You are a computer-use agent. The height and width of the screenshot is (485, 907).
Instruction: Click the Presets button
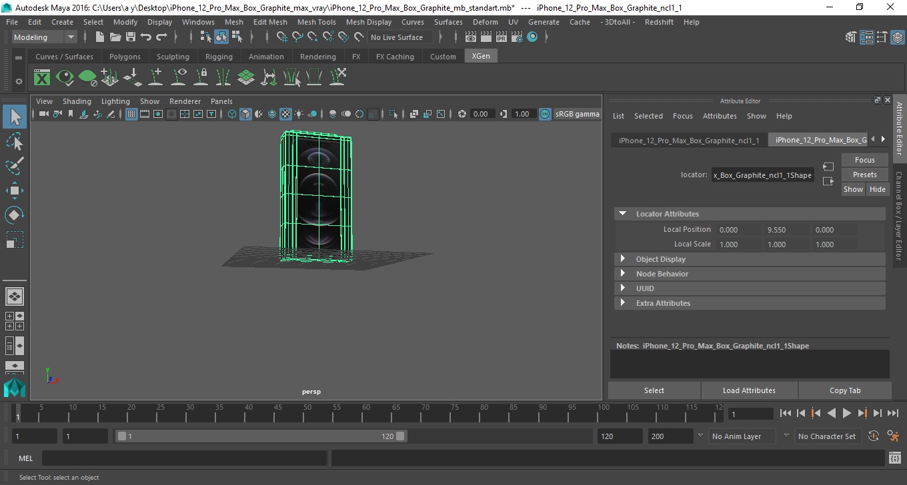click(865, 175)
